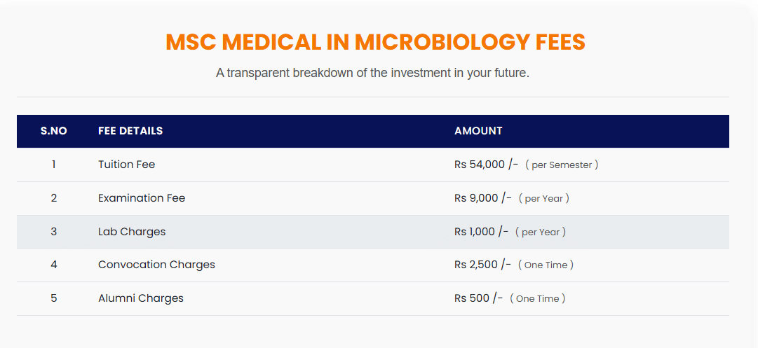Click the Rs 9,000 examination amount
758x348 pixels.
482,198
